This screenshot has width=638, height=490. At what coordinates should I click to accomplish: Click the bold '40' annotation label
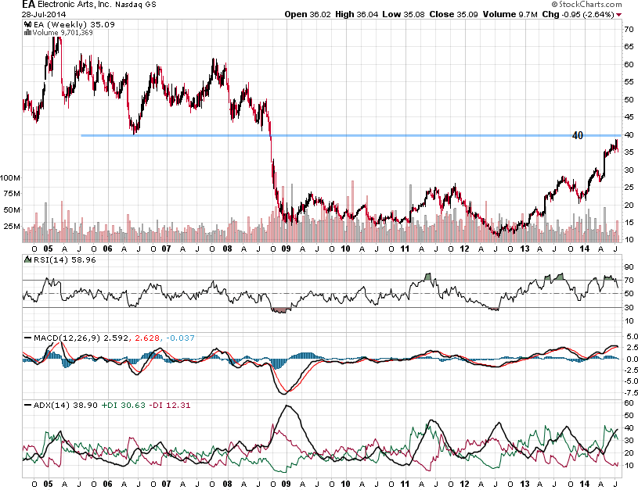(578, 136)
